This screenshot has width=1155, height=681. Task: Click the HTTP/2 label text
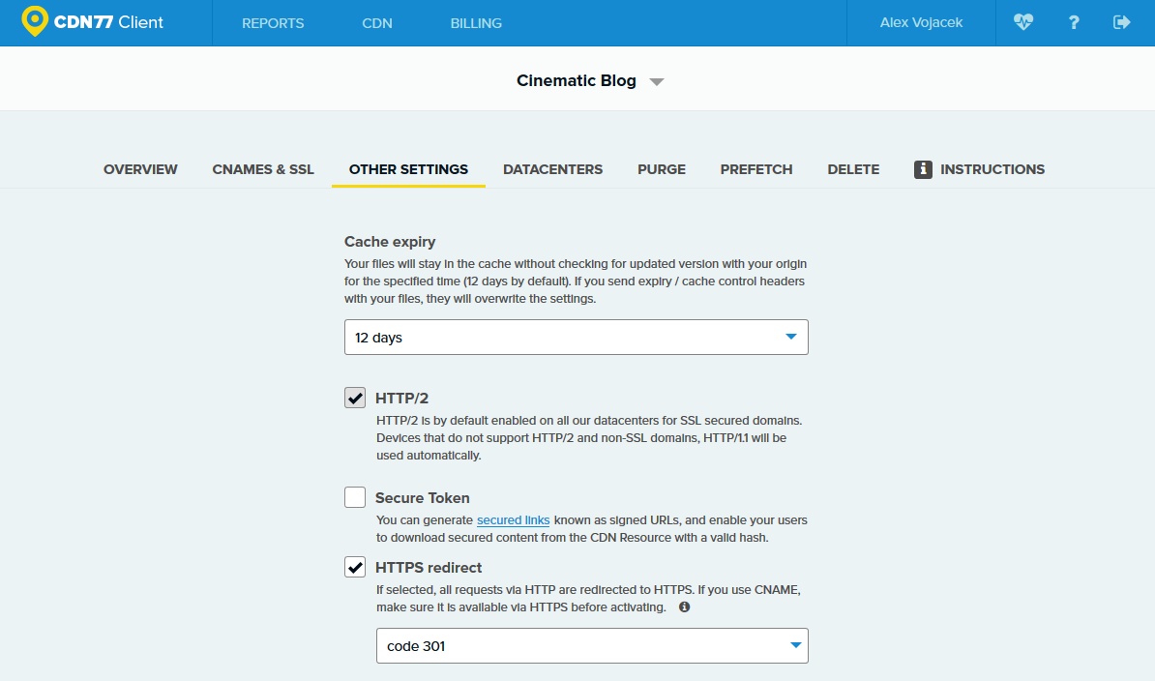pos(401,398)
